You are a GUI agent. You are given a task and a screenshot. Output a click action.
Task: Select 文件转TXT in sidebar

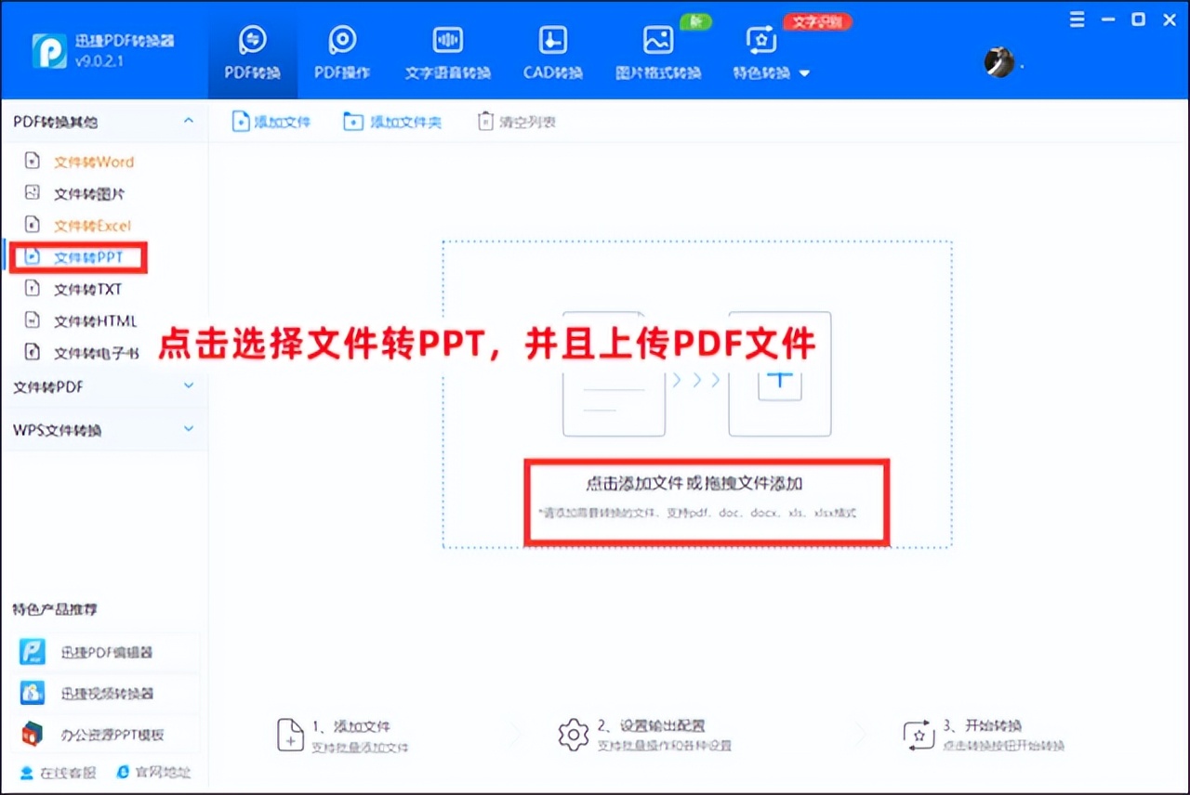click(x=88, y=290)
